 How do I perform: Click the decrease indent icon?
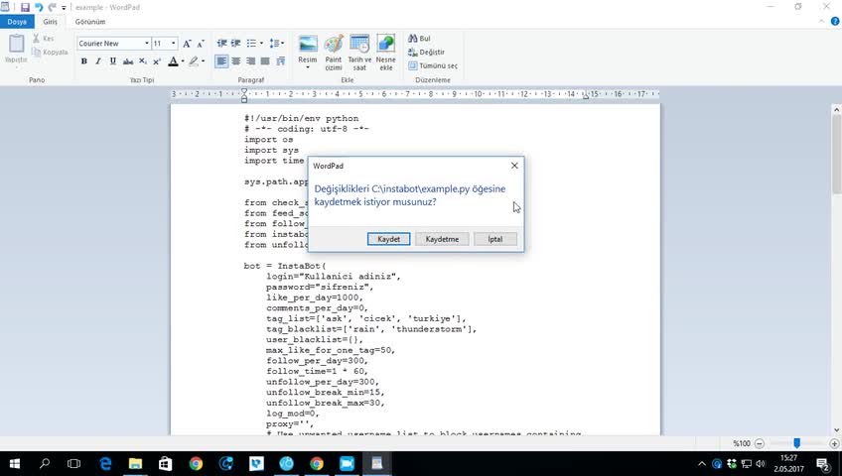click(x=221, y=43)
